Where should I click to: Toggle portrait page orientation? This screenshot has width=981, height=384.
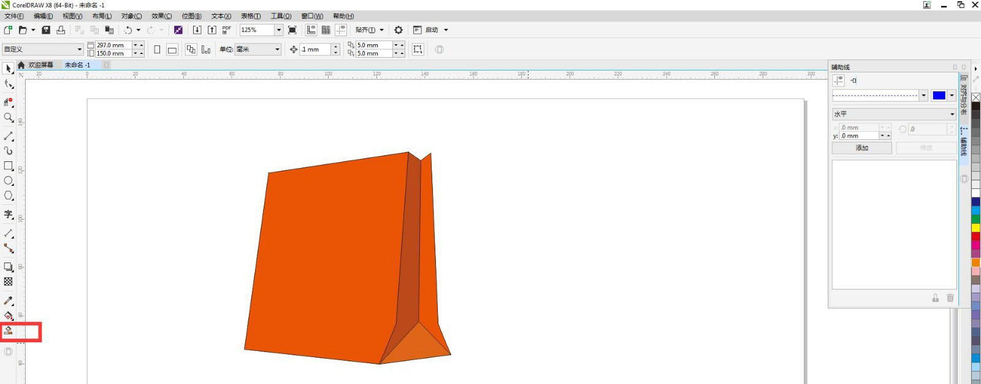[x=158, y=50]
